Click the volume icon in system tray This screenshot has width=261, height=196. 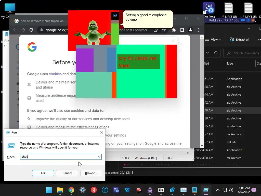pos(231,190)
